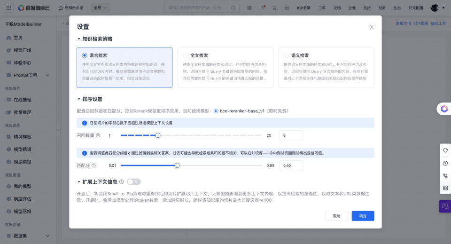Click the search magnifier icon

pos(233,8)
